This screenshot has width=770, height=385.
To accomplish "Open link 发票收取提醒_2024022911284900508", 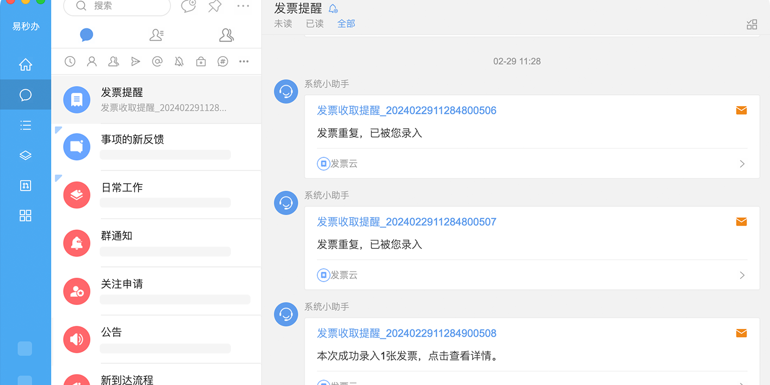I will (407, 333).
